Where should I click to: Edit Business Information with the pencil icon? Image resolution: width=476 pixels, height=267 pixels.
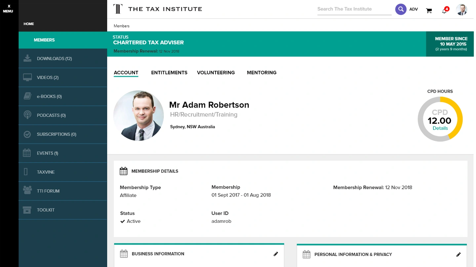pyautogui.click(x=276, y=254)
